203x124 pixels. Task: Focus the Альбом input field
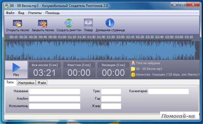click(55, 99)
